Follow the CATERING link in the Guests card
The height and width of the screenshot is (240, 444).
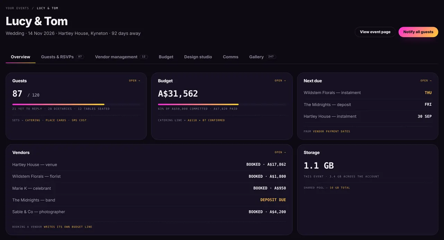click(x=33, y=120)
